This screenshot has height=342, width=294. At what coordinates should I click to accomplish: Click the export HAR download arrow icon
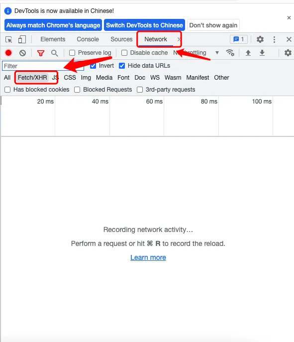pos(262,53)
